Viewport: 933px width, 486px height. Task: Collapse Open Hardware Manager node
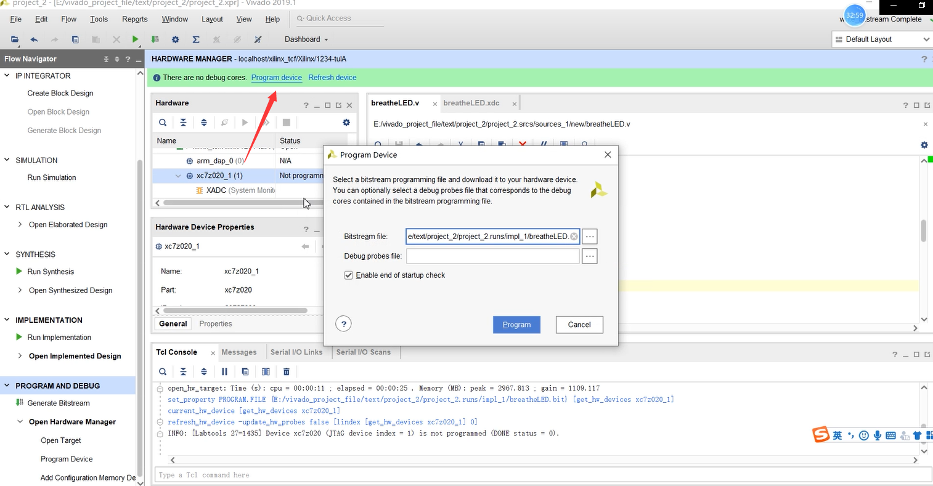pos(20,422)
